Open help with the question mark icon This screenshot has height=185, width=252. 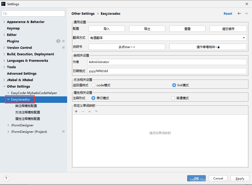(6, 178)
